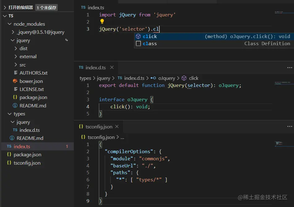294x207 pixels.
Task: Close the index.d.ts editor tab
Action: pyautogui.click(x=112, y=67)
